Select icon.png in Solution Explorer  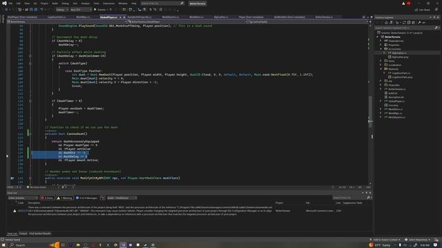coord(393,105)
